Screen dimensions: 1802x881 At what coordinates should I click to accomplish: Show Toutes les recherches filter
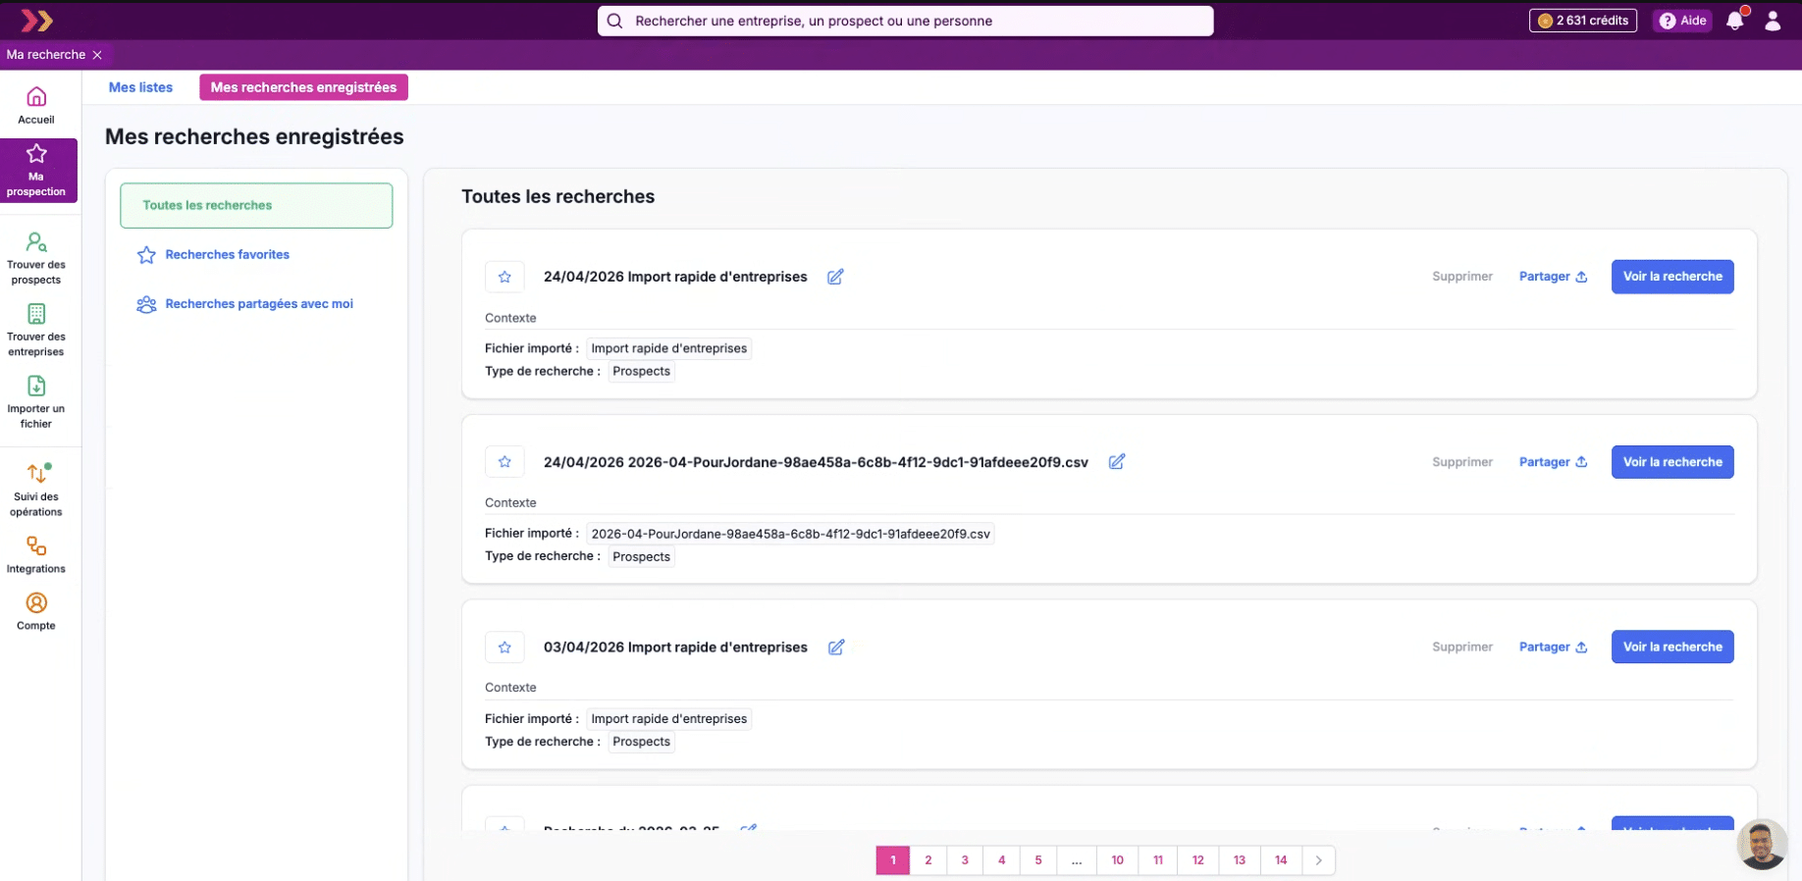(x=256, y=205)
